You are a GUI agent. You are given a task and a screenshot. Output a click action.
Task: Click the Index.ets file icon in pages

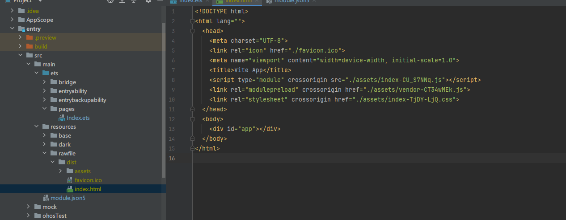[x=62, y=118]
